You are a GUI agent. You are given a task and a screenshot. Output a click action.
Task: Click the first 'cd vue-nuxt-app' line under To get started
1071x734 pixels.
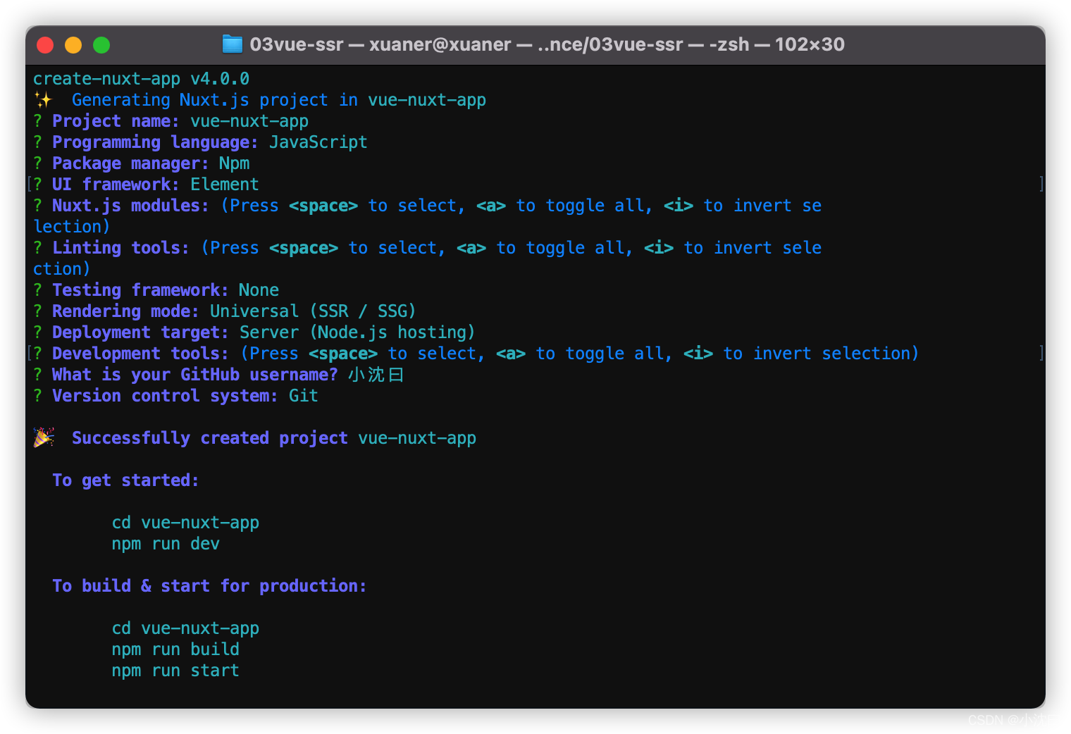point(185,523)
